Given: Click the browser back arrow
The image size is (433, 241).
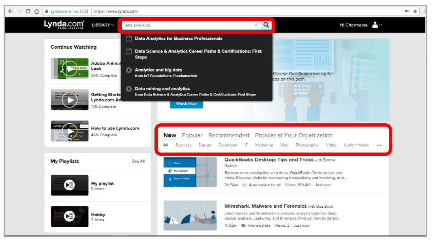Looking at the screenshot, I should click(x=11, y=11).
